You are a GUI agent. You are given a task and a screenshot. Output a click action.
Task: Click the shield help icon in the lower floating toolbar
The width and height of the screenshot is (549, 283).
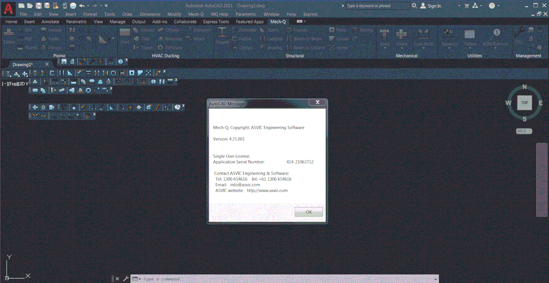coord(177,107)
